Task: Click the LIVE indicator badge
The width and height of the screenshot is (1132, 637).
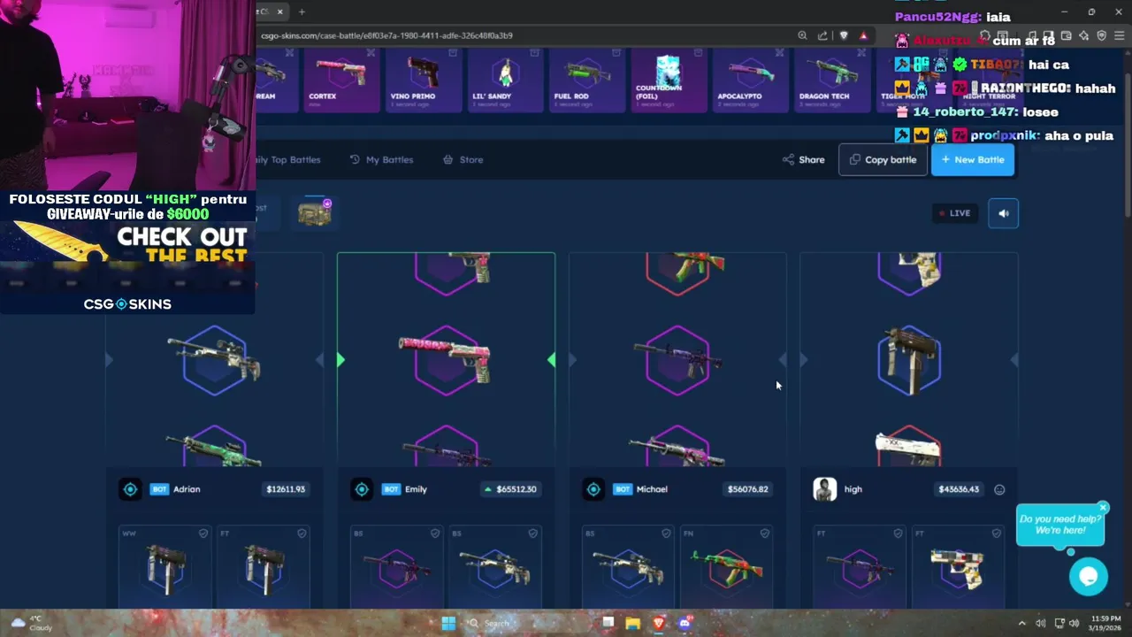Action: pyautogui.click(x=954, y=213)
